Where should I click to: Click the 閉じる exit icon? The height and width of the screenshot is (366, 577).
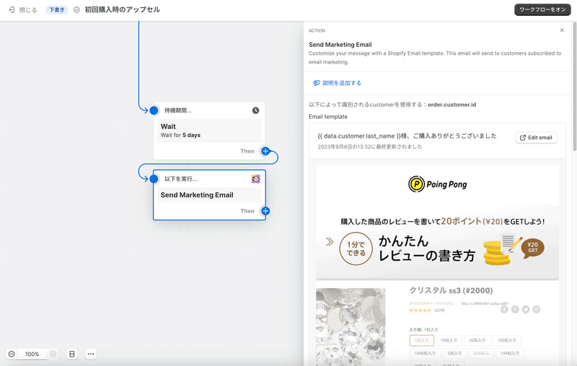coord(12,10)
